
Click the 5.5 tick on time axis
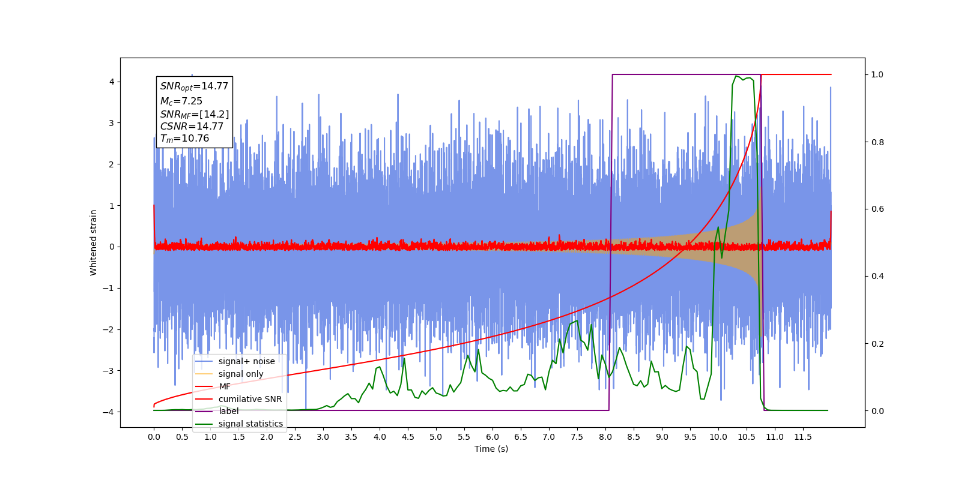click(464, 437)
